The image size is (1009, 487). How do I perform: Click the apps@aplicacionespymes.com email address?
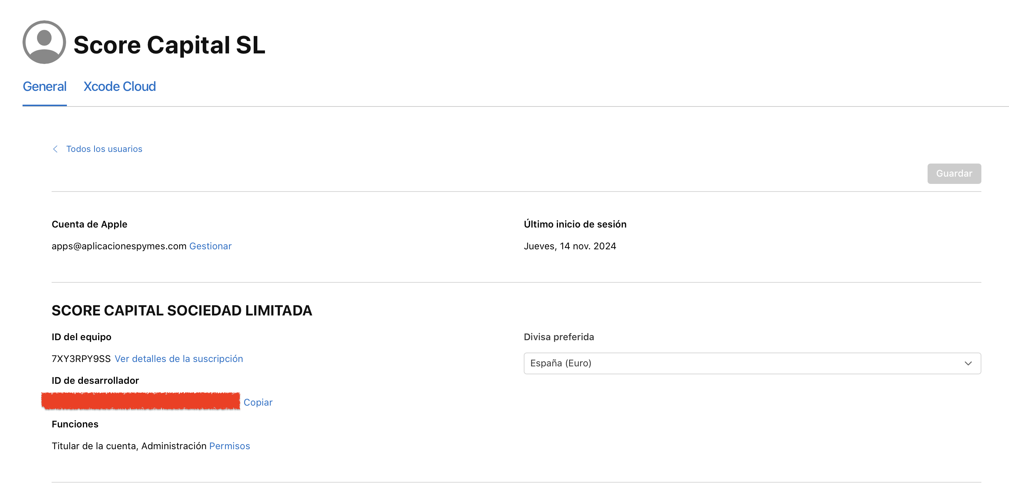(x=119, y=246)
